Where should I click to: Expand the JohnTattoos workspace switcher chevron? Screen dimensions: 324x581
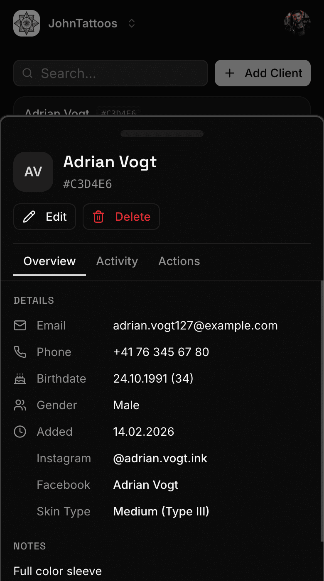click(x=132, y=24)
